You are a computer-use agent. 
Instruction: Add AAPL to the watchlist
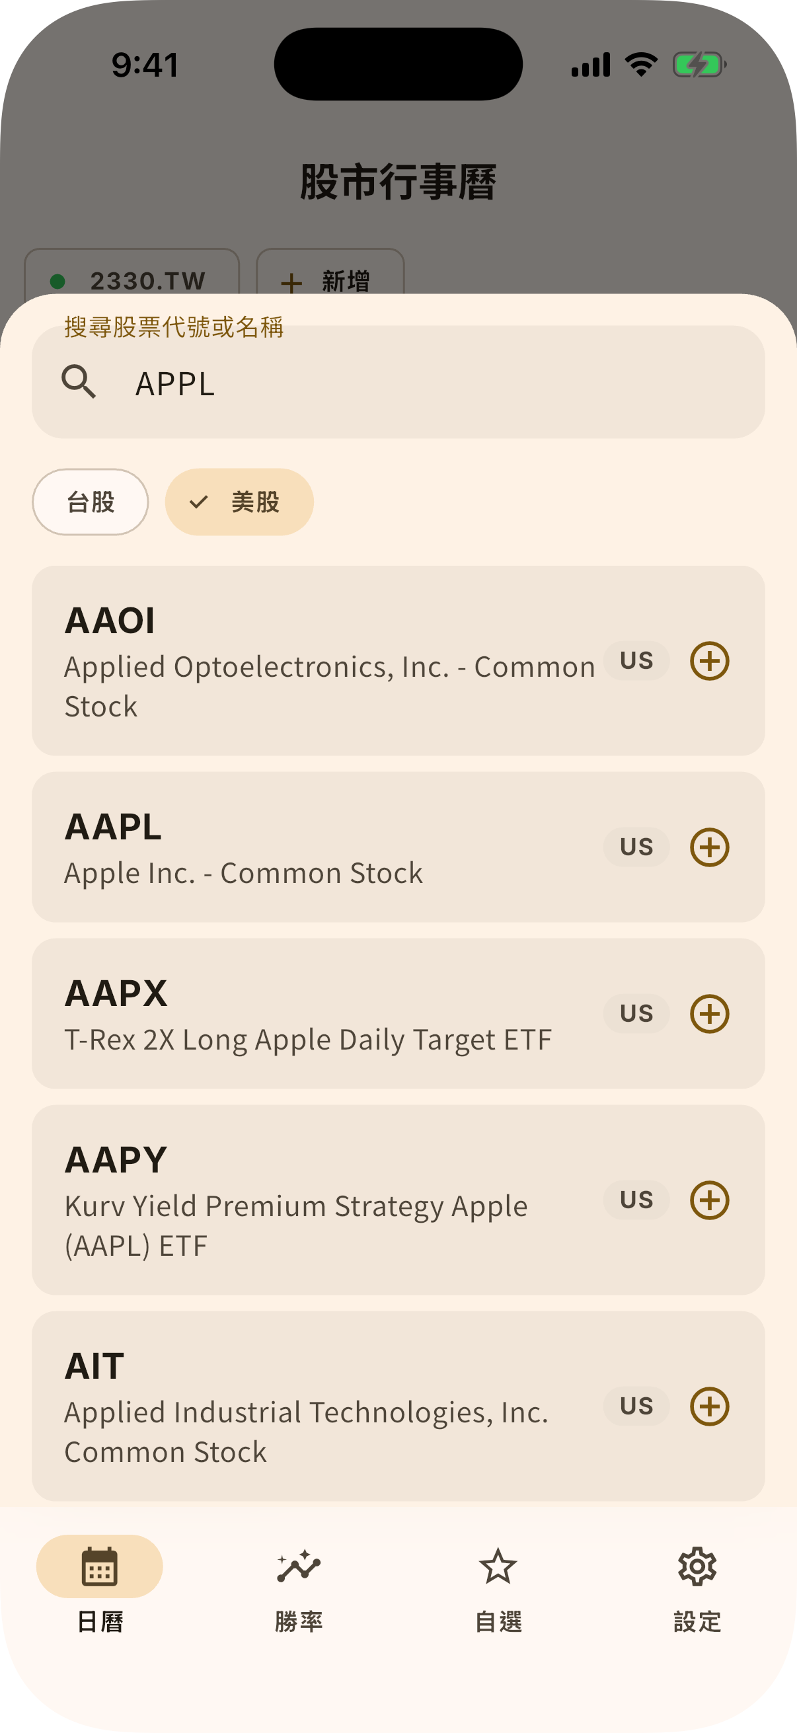click(710, 847)
